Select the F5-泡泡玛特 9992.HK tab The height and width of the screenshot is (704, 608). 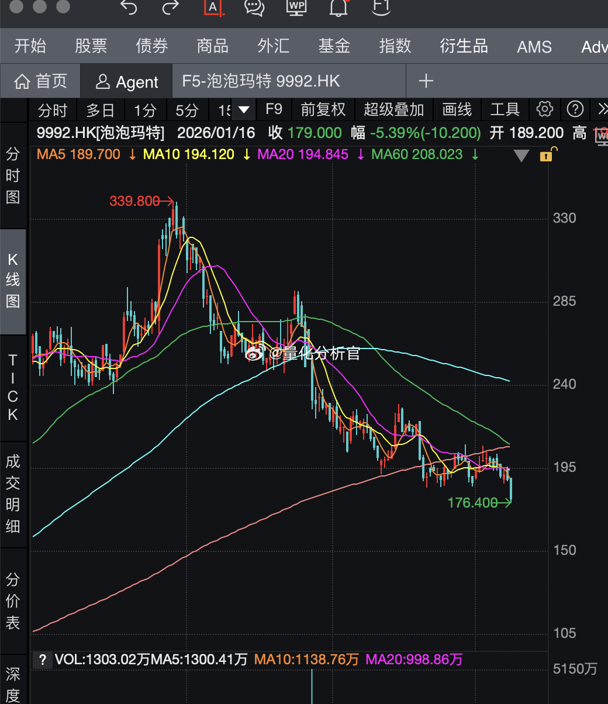pos(289,81)
